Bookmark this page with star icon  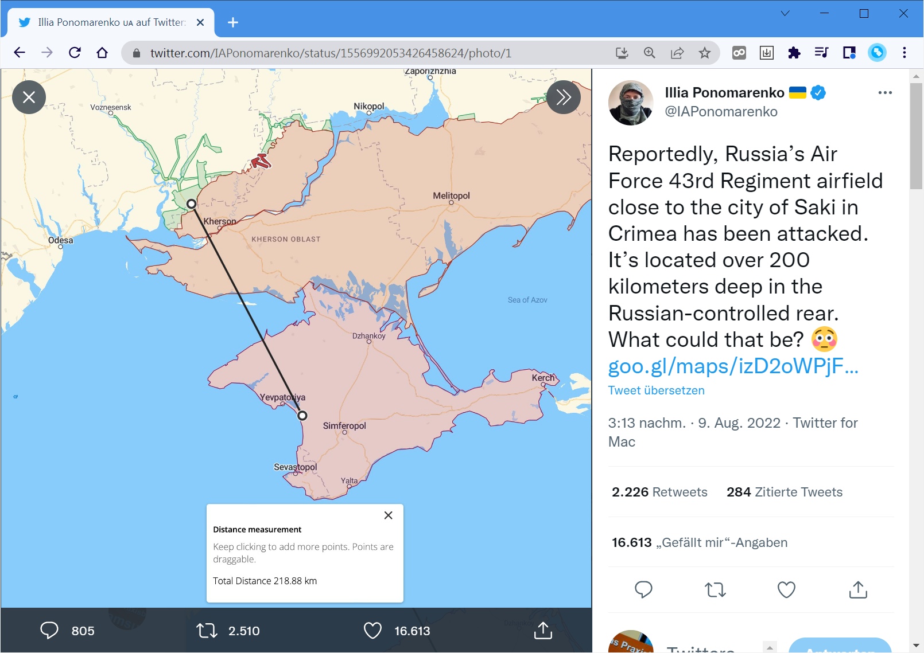(704, 53)
